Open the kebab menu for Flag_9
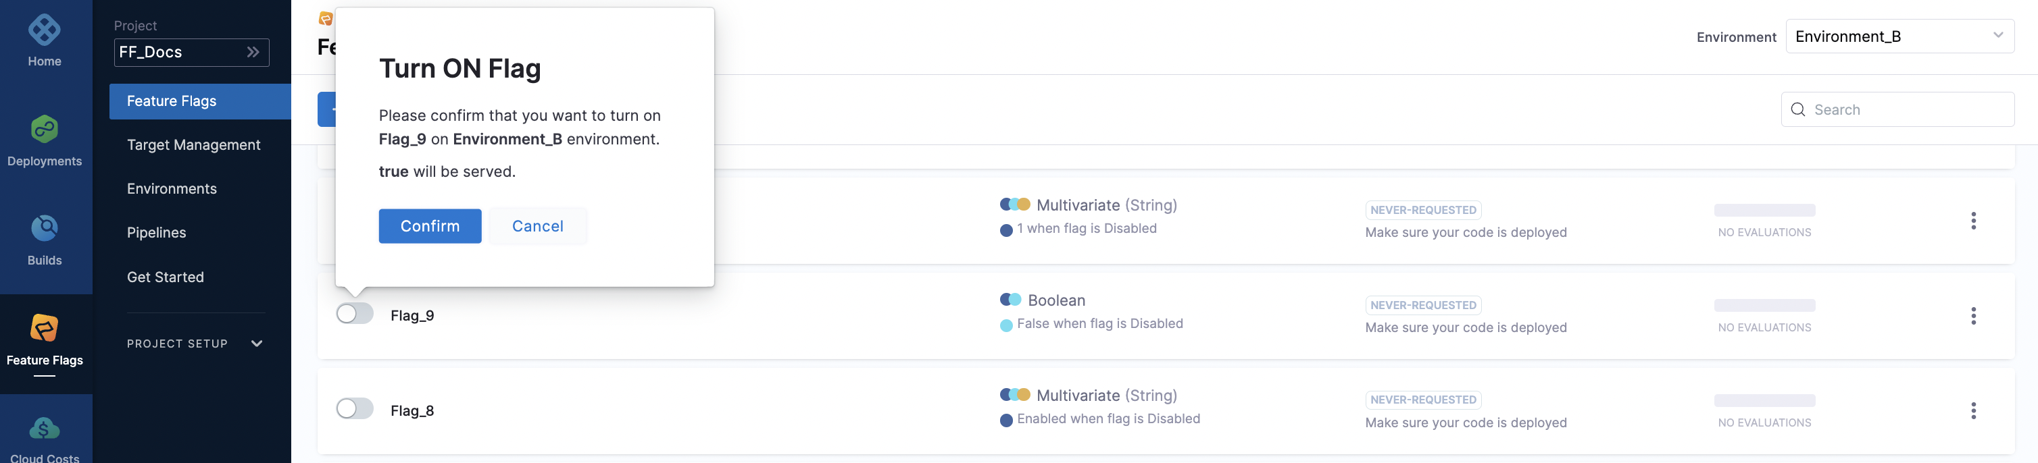The height and width of the screenshot is (463, 2038). [1974, 315]
